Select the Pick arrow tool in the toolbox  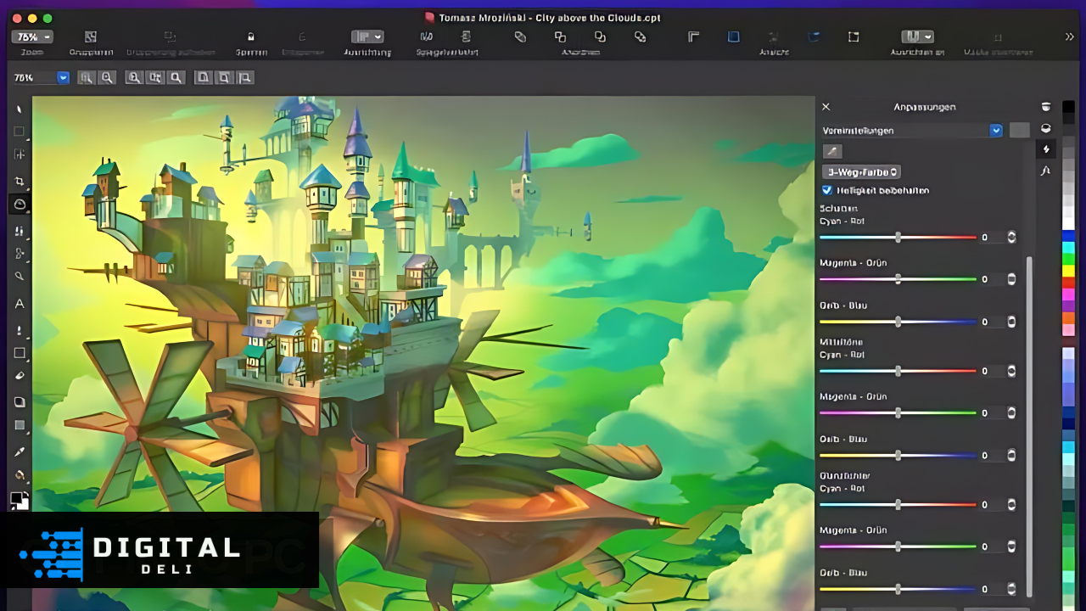click(x=19, y=109)
